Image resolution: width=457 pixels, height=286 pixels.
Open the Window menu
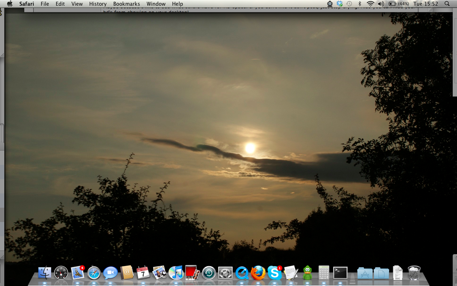point(156,4)
